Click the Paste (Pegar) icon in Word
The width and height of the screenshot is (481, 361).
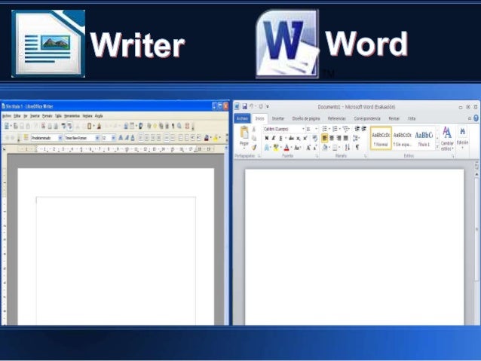(244, 132)
